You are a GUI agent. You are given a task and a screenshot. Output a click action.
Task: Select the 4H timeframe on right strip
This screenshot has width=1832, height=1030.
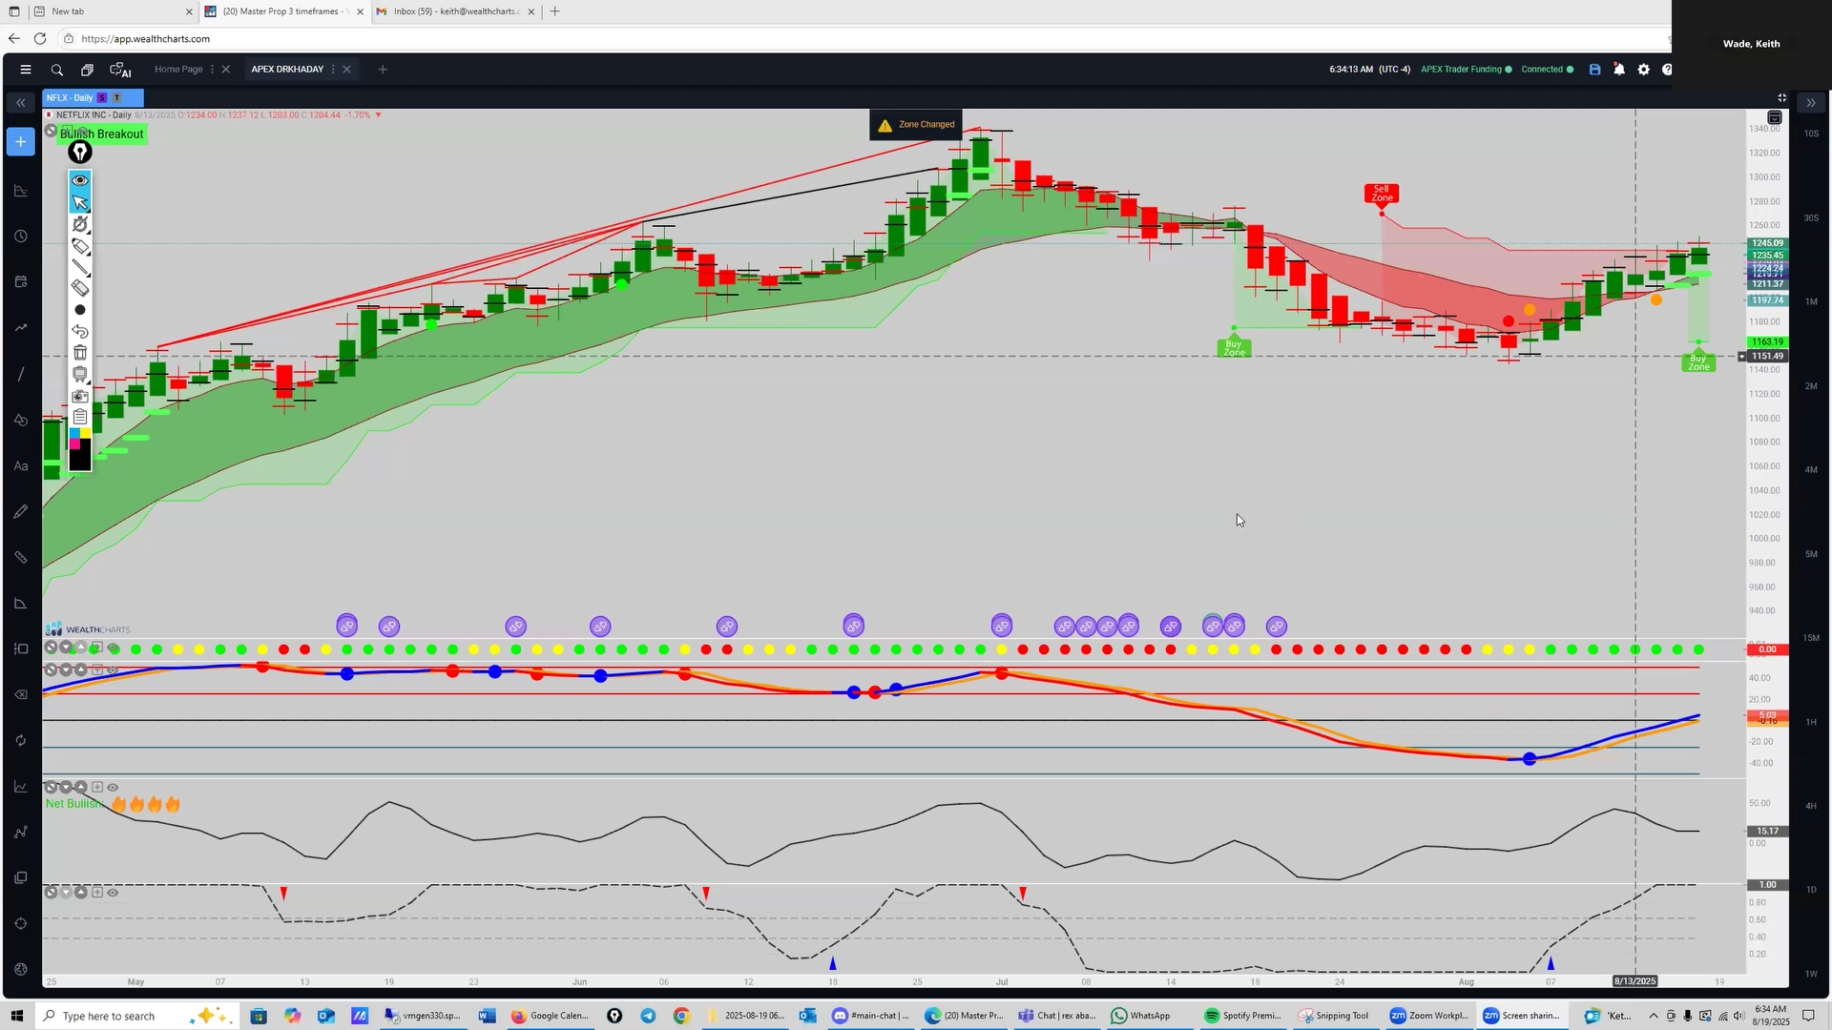click(1811, 807)
